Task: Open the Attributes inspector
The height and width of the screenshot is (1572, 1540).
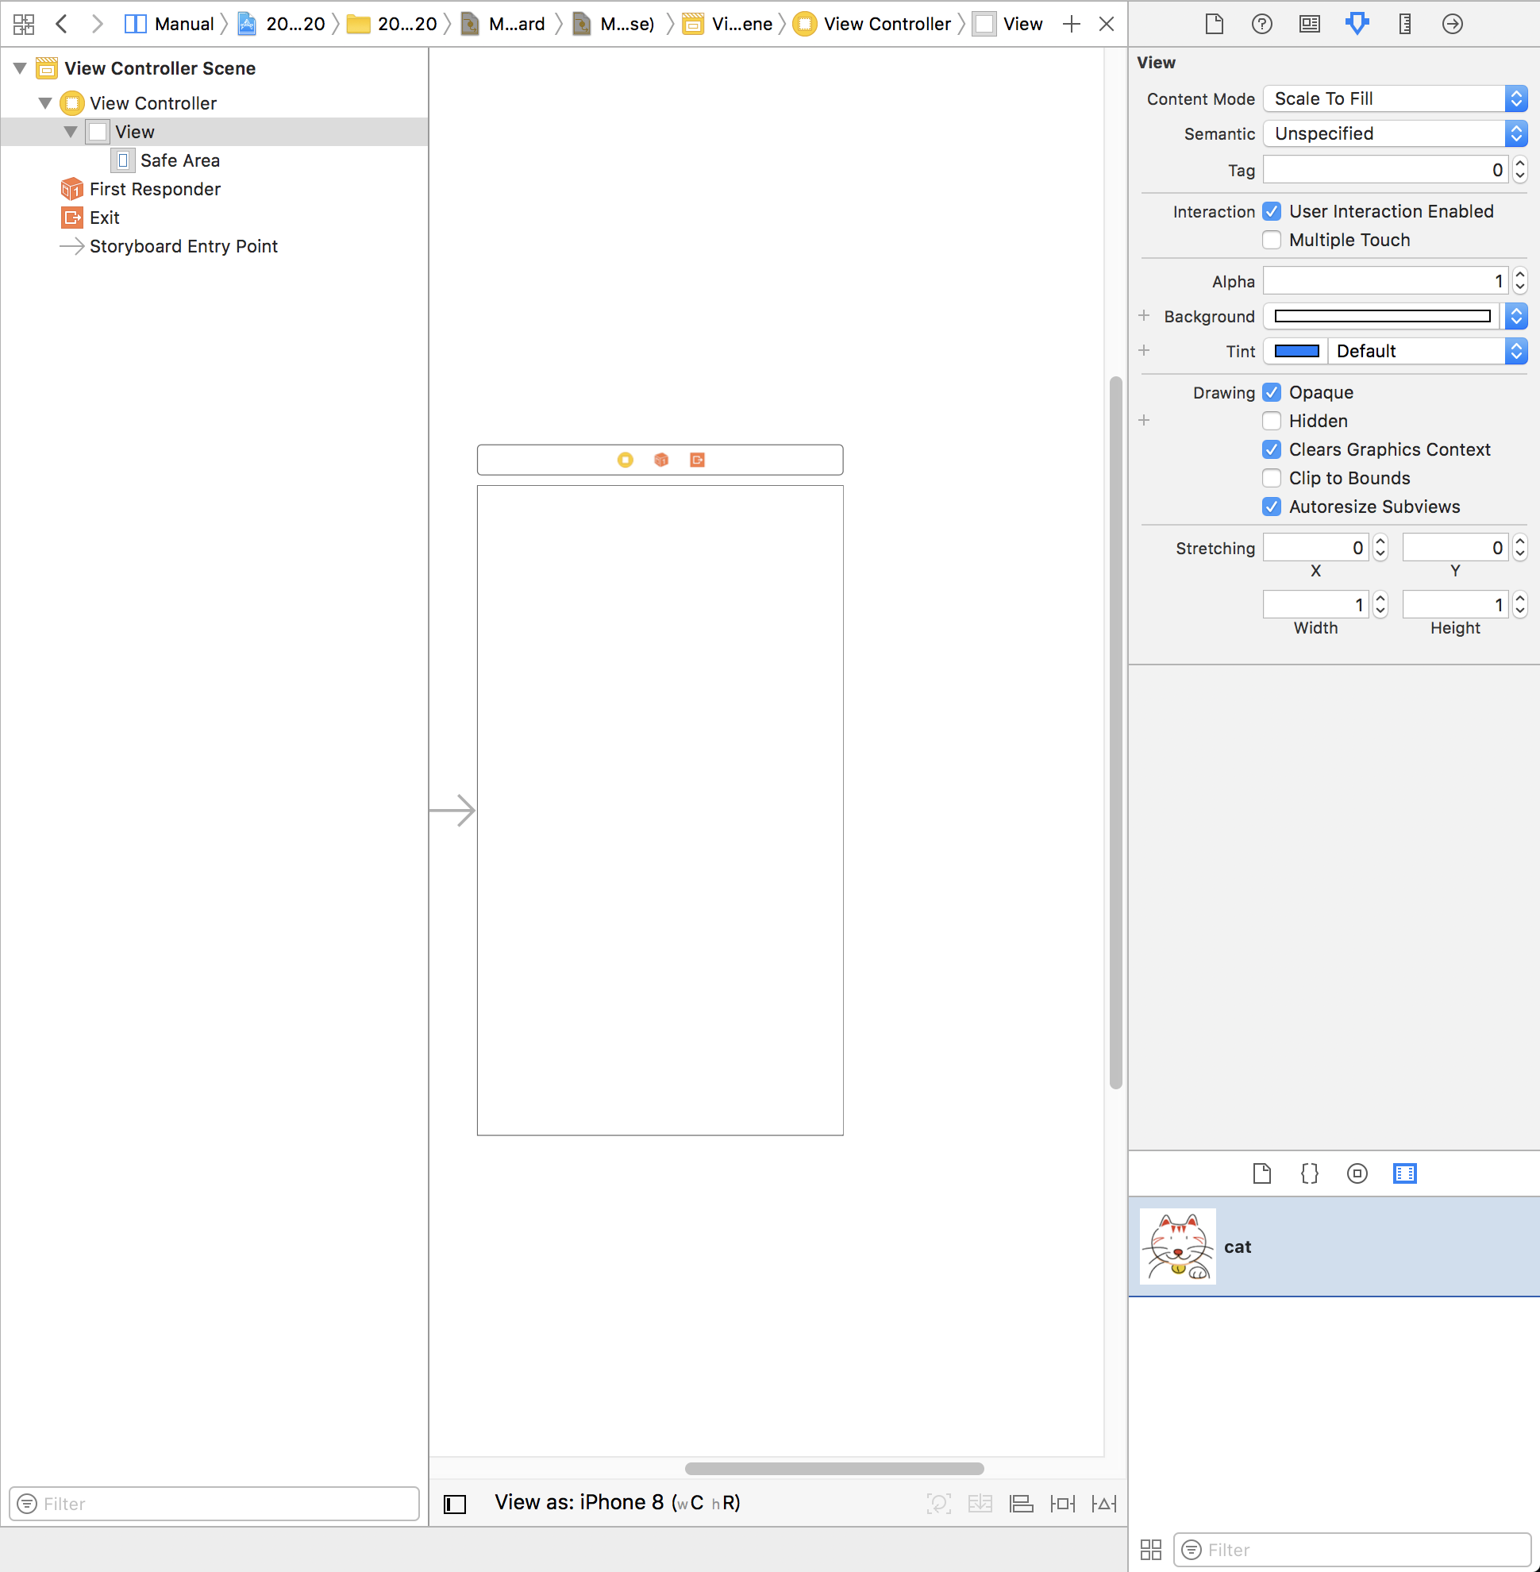Action: pyautogui.click(x=1357, y=25)
